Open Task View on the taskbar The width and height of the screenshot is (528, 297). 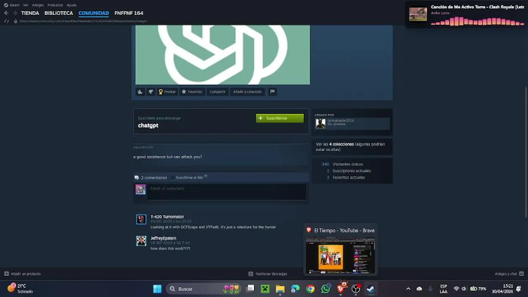250,289
